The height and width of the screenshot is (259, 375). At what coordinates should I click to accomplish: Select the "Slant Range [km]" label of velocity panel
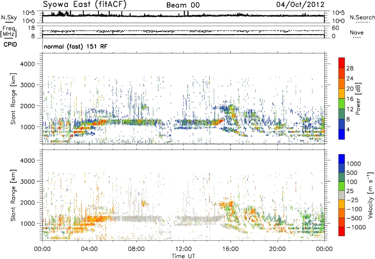pyautogui.click(x=13, y=195)
